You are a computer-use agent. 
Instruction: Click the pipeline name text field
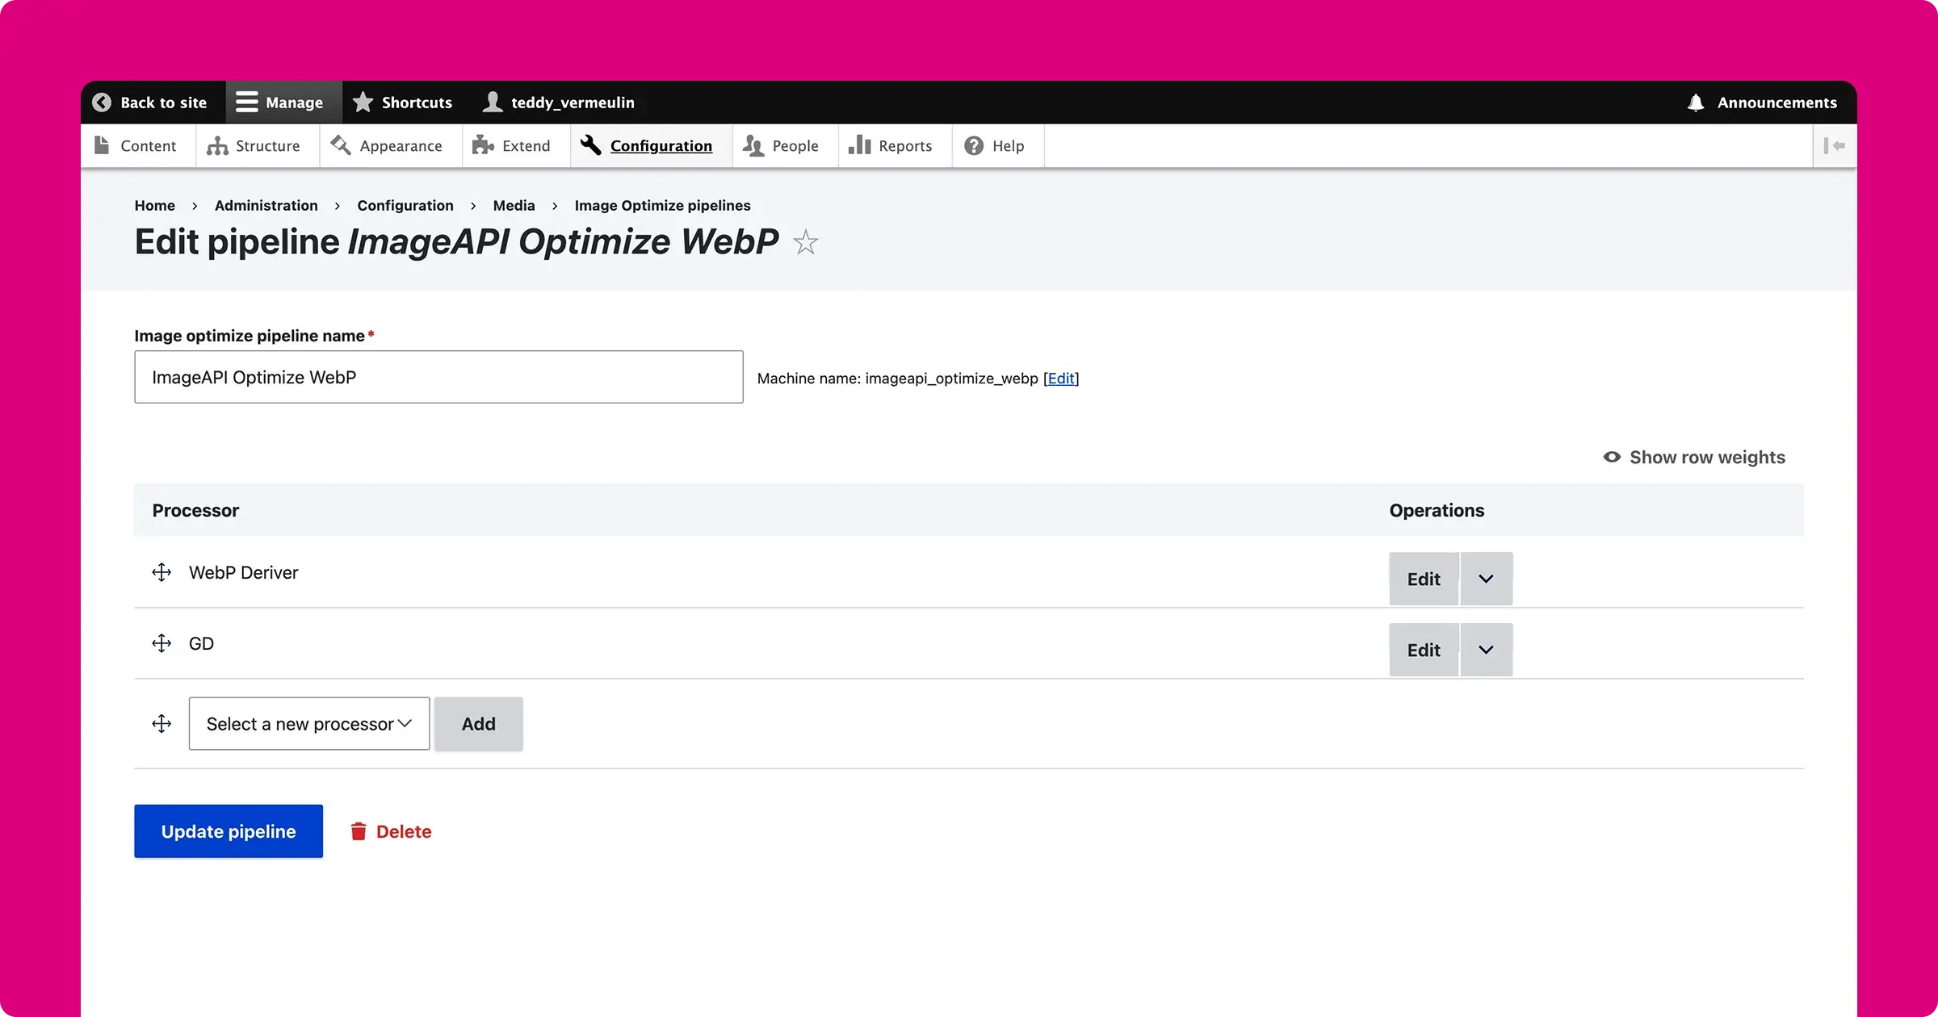click(438, 377)
